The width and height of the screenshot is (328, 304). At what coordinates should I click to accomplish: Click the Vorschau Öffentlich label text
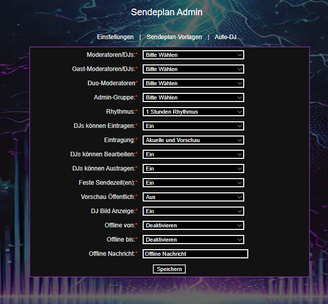coord(109,197)
